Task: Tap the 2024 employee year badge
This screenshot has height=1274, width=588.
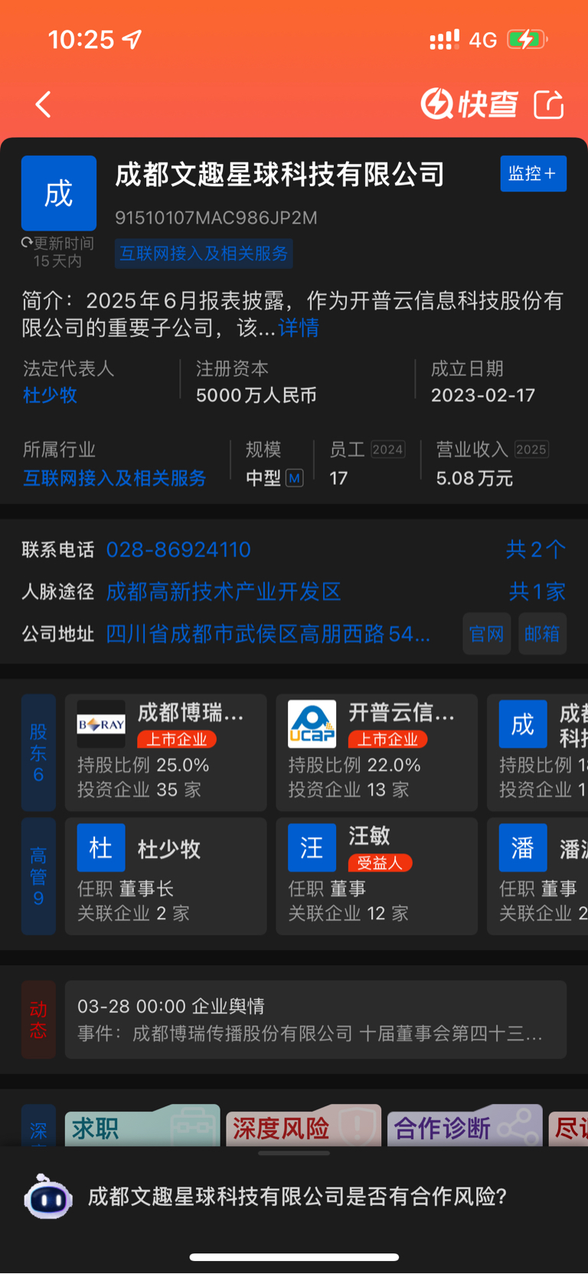Action: click(387, 450)
